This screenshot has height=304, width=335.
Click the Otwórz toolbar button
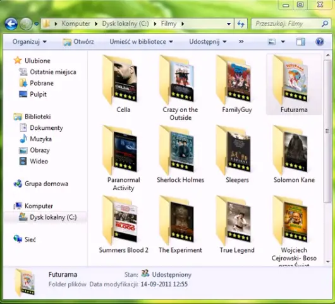point(78,42)
